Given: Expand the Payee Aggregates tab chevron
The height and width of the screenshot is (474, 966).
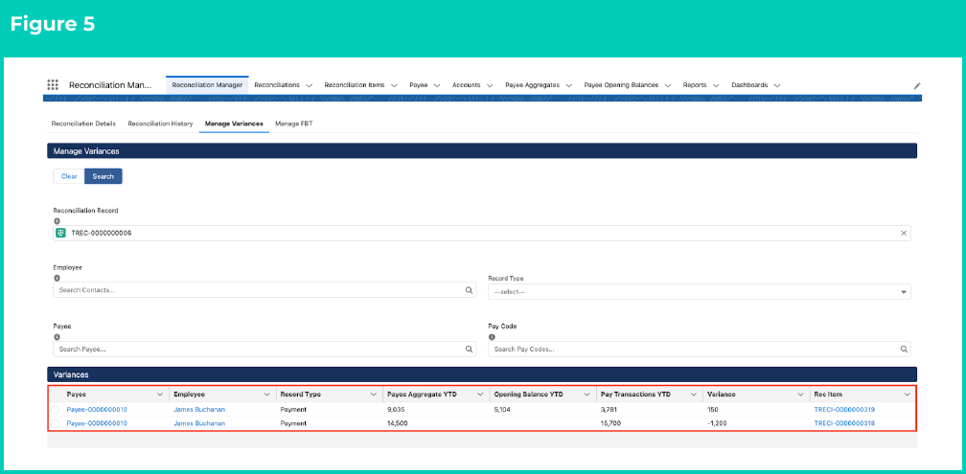Looking at the screenshot, I should pos(568,85).
